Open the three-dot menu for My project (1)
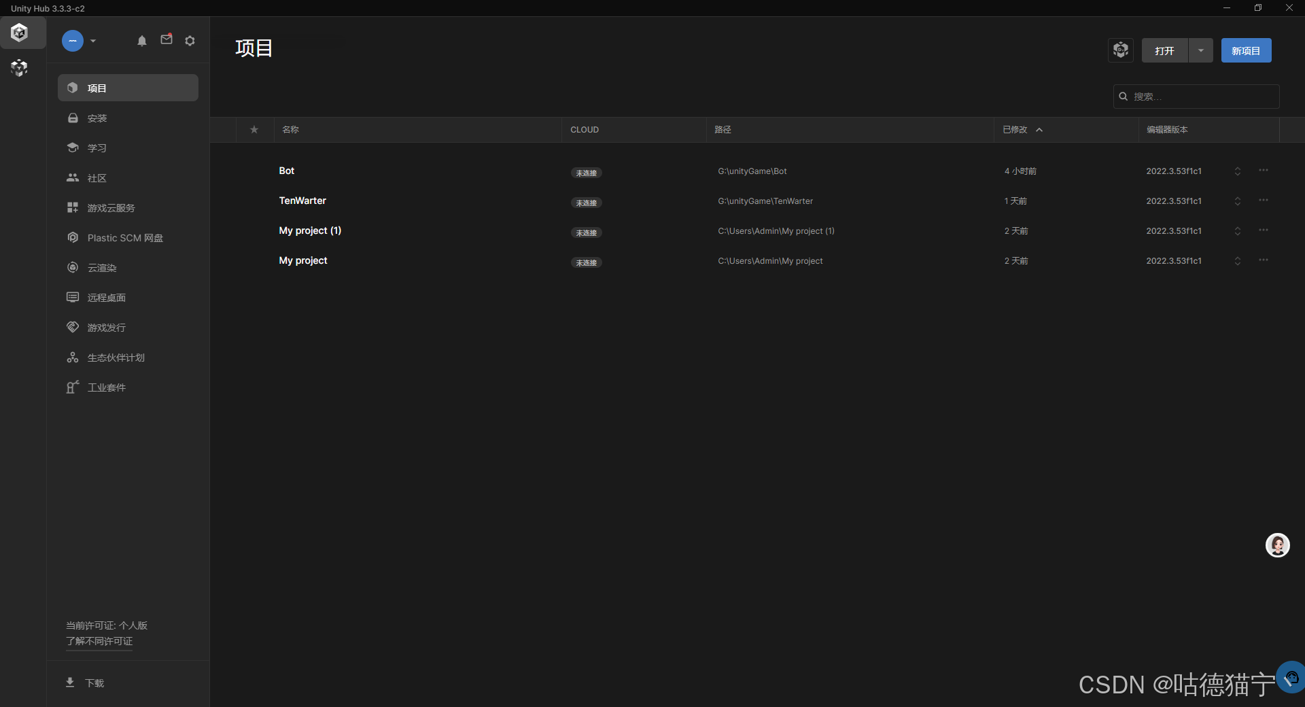 point(1264,230)
